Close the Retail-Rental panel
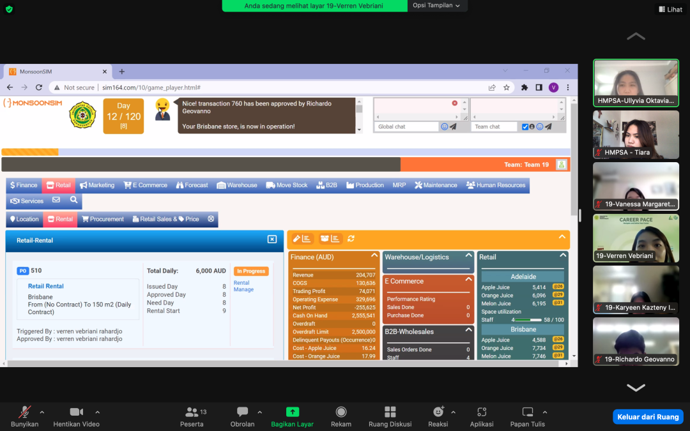 pyautogui.click(x=272, y=239)
